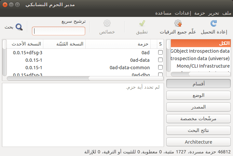Sort by latest version (النسخة الأحدث) column
This screenshot has height=156, width=233.
tap(25, 44)
